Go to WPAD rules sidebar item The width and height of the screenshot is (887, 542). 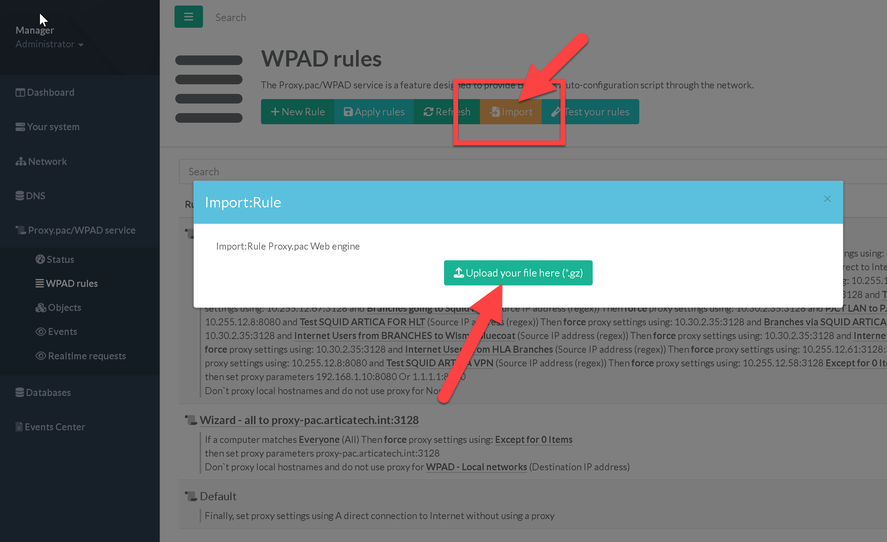(67, 284)
